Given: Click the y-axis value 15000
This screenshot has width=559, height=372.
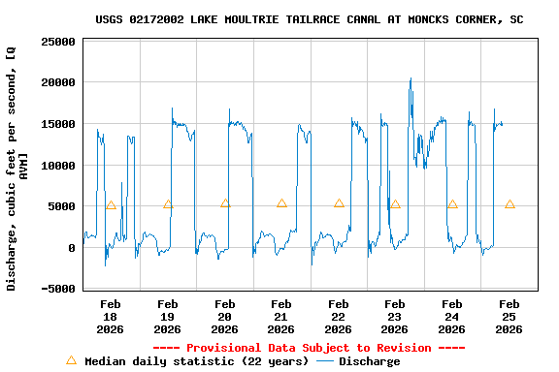Looking at the screenshot, I should pos(58,124).
